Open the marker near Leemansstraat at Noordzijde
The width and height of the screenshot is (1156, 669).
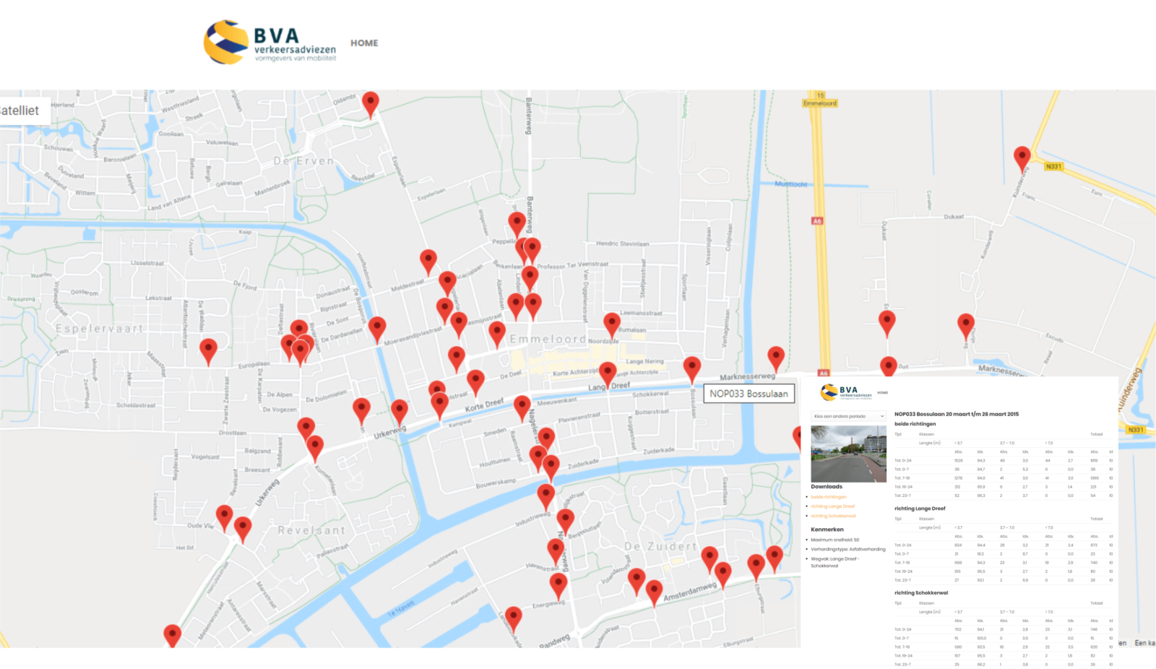611,324
